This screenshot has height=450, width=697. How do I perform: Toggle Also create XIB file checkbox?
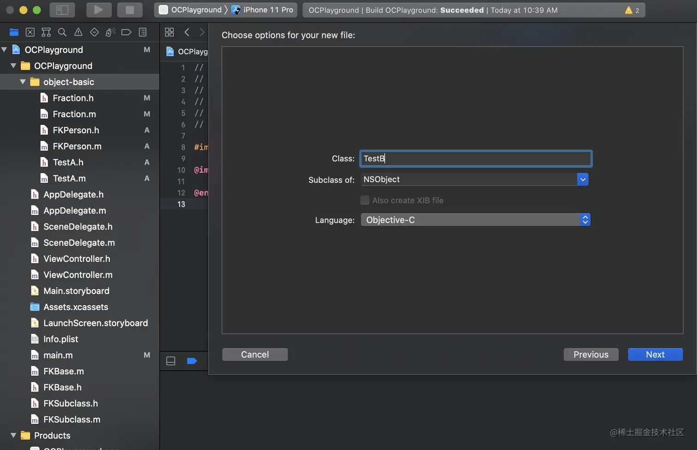pos(365,200)
